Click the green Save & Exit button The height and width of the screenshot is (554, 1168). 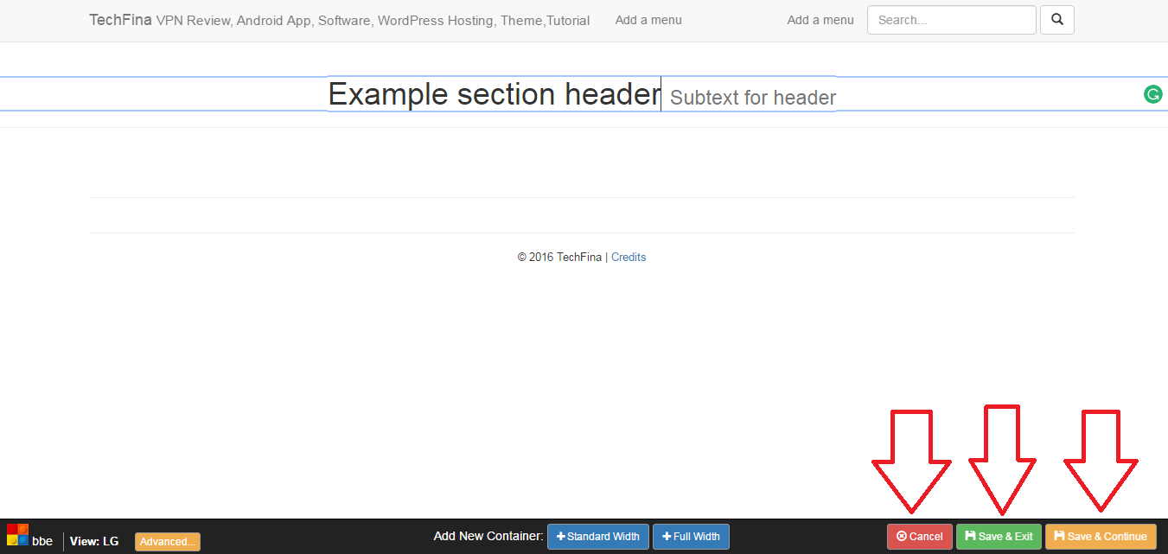pos(999,537)
